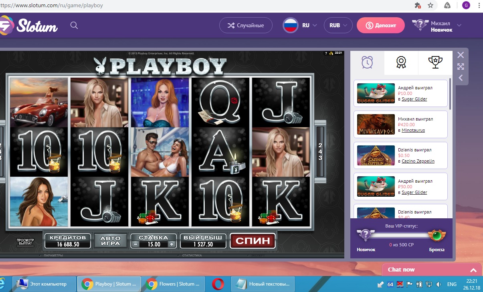483x292 pixels.
Task: Toggle fullscreen game mode
Action: [x=461, y=66]
